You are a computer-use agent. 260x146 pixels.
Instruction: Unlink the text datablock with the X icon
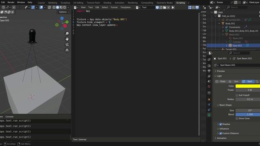pos(168,7)
